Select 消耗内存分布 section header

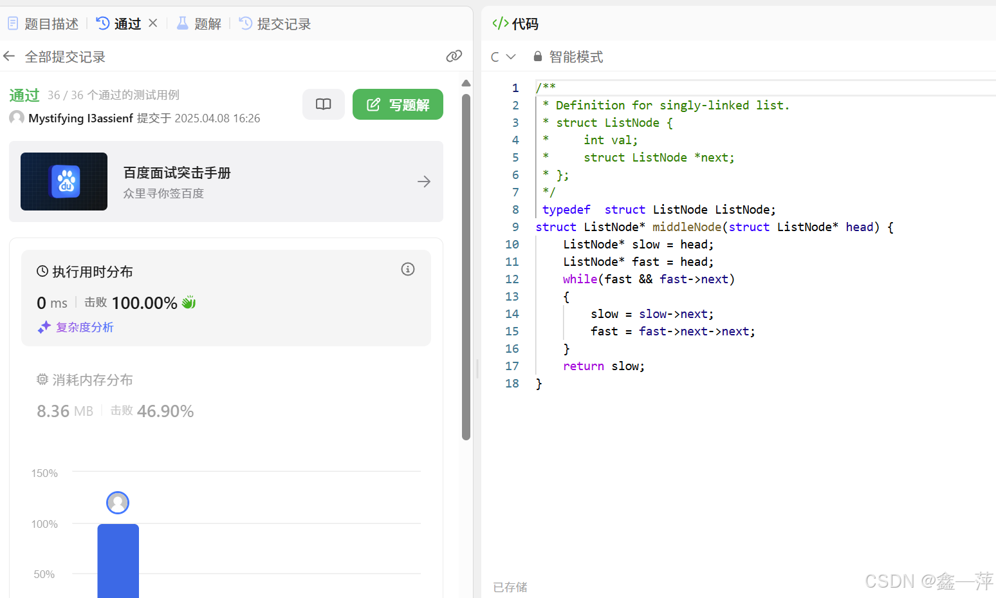tap(84, 380)
